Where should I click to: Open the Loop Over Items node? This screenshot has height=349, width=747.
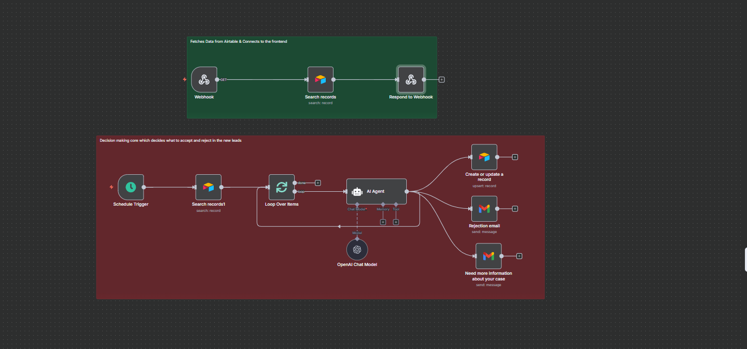pyautogui.click(x=281, y=187)
